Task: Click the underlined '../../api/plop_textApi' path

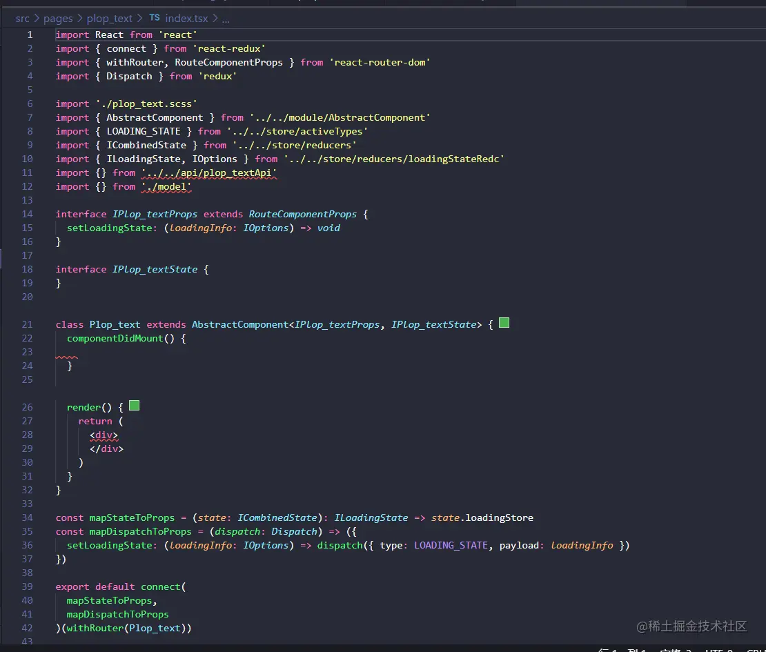Action: [x=209, y=173]
